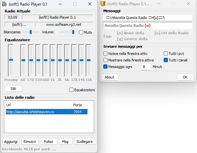Click the [u] Url della Radio tag

point(172,33)
